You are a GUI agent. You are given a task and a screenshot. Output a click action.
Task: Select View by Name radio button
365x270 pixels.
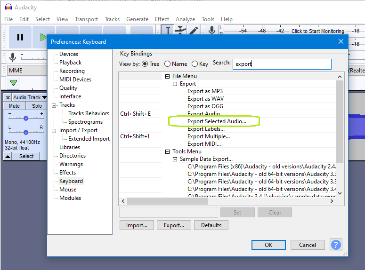coord(167,64)
